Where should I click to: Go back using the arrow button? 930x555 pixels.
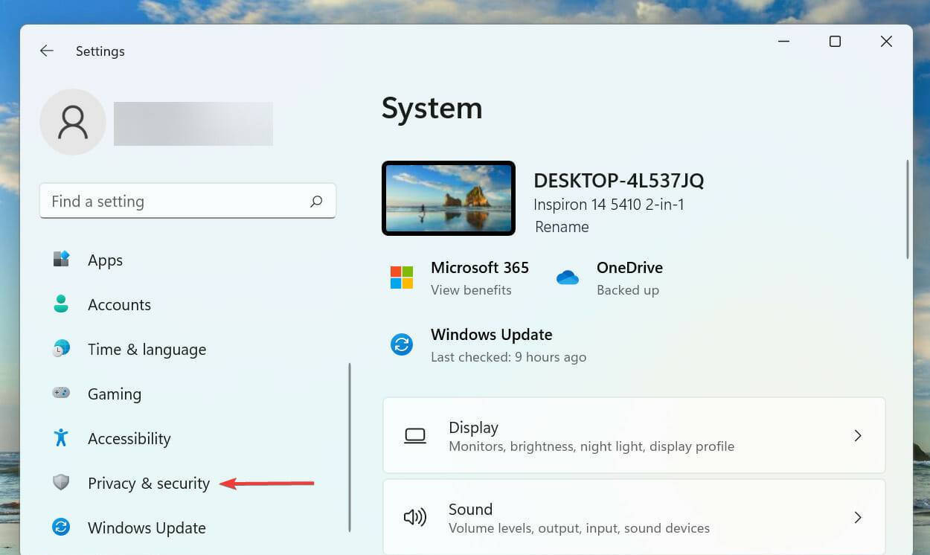[46, 51]
